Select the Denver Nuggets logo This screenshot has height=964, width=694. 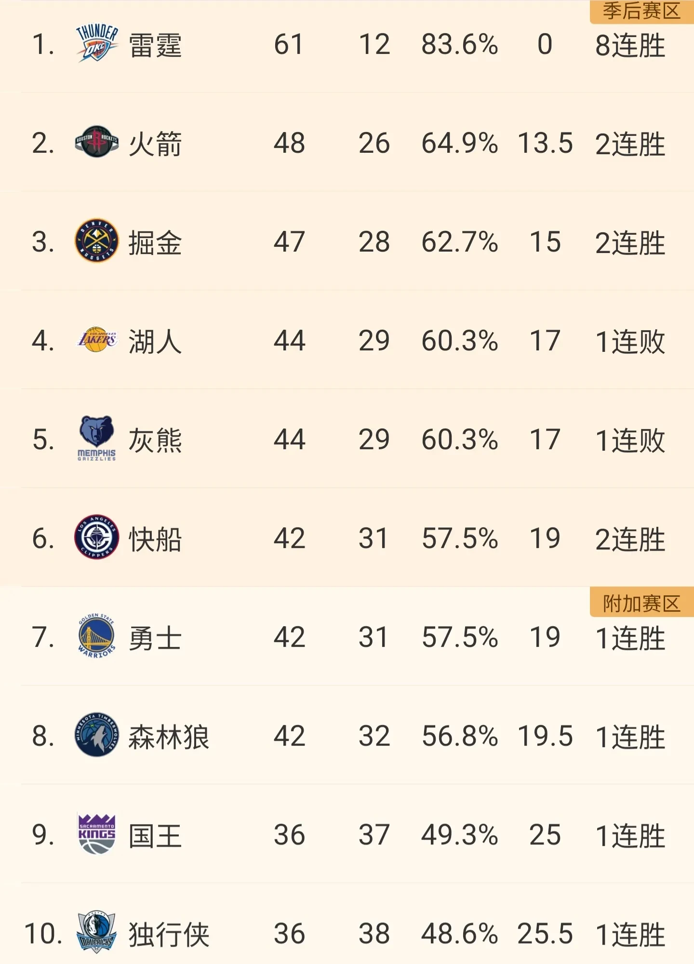coord(96,241)
